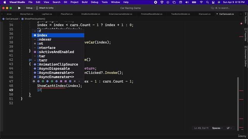
Task: Choose the IAsyncEnumerable<> suggestion
Action: [x=58, y=73]
